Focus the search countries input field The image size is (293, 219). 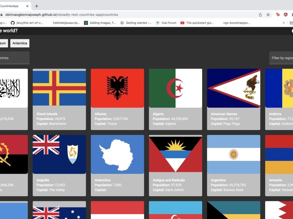[x=15, y=58]
